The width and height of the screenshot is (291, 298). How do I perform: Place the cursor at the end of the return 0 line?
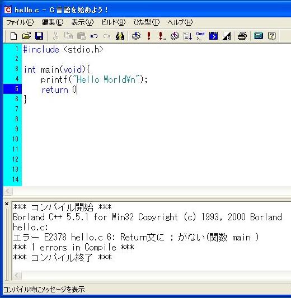[x=77, y=89]
